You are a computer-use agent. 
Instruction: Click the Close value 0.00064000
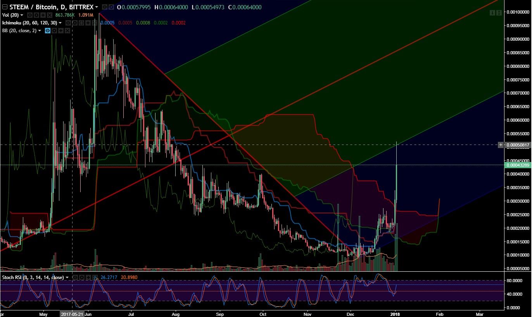[x=247, y=7]
